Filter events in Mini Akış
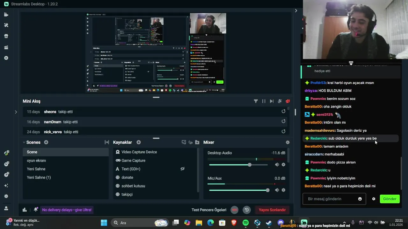 (256, 101)
